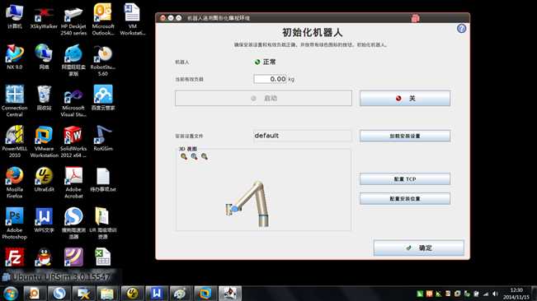Click the middle 3D view magnifier icon
The height and width of the screenshot is (301, 537).
[x=194, y=156]
